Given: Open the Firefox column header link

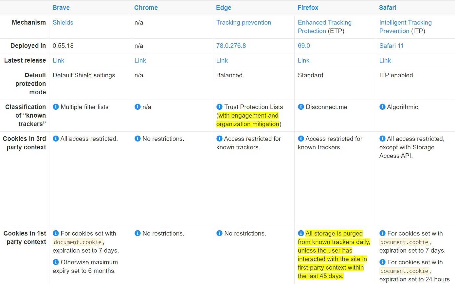Looking at the screenshot, I should tap(308, 8).
